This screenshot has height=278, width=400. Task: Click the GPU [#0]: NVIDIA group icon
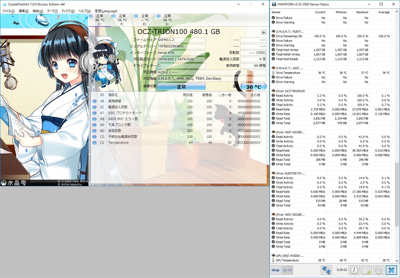click(273, 256)
